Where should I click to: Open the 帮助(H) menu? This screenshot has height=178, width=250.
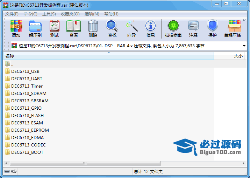[111, 14]
